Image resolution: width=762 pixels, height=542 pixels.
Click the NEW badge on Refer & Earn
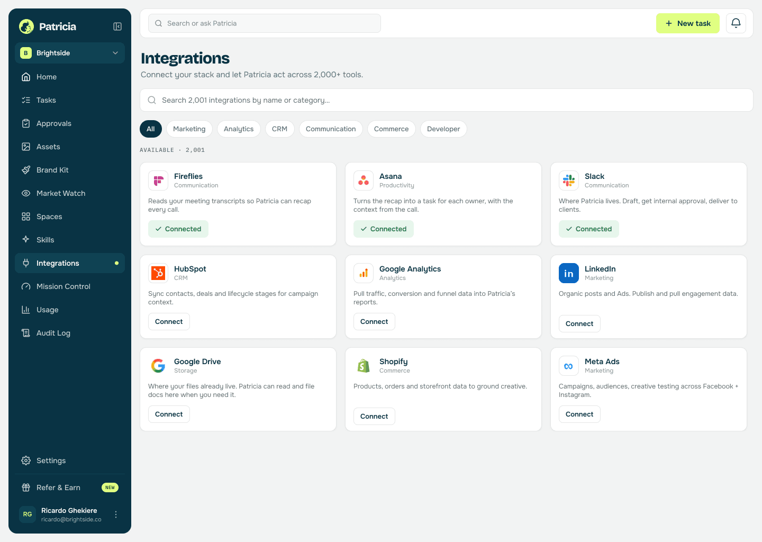tap(110, 487)
